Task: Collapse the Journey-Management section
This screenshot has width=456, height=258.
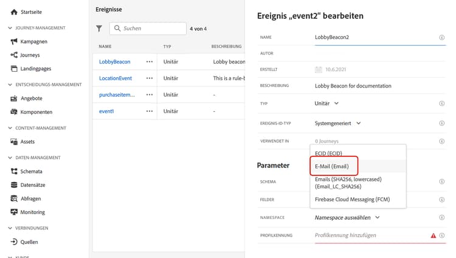Action: point(10,28)
